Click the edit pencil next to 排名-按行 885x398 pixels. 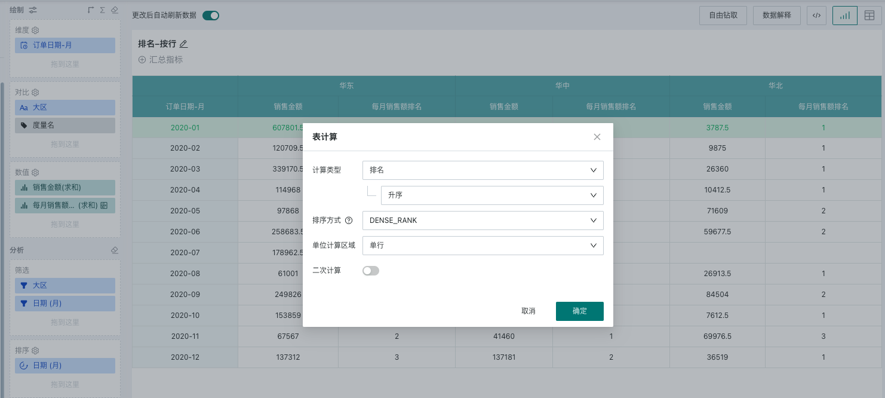click(184, 44)
